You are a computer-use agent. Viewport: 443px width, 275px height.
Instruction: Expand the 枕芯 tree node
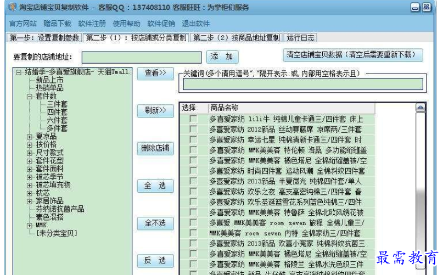coord(30,193)
